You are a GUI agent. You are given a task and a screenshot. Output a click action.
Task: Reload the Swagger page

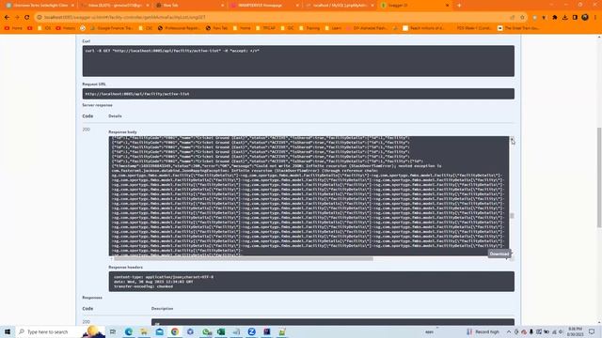(27, 17)
